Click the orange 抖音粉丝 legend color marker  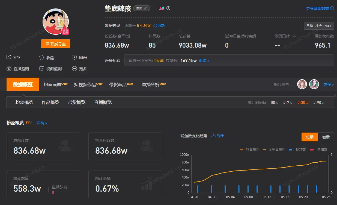241,150
